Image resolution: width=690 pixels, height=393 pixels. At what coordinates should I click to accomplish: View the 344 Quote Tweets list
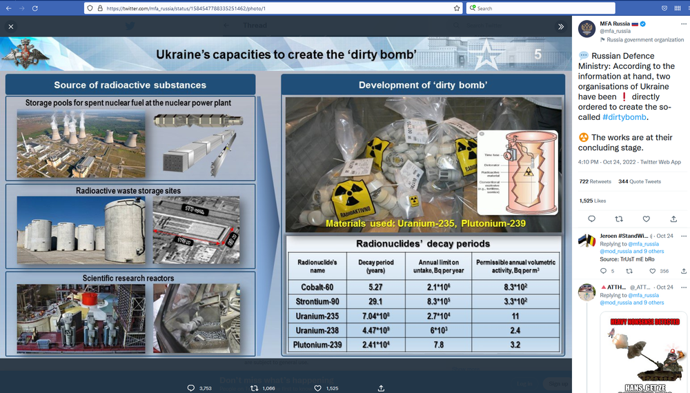pyautogui.click(x=640, y=181)
